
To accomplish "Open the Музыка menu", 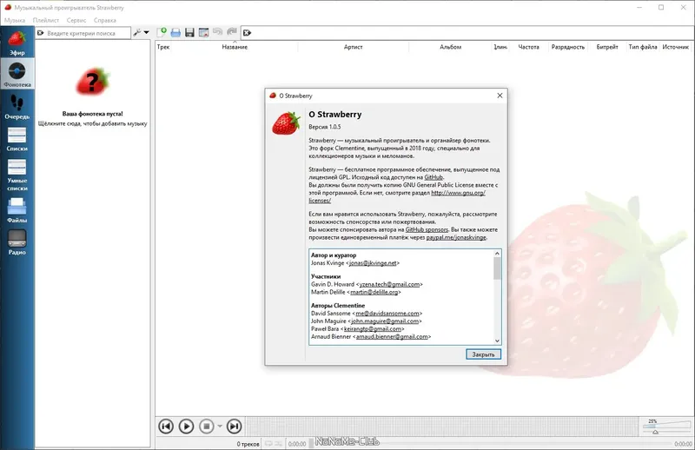I will pos(15,20).
